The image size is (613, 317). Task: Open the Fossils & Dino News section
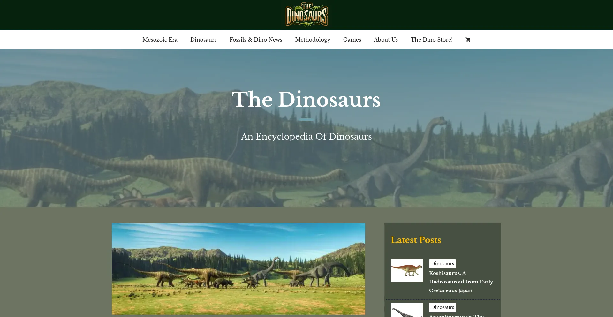(255, 40)
